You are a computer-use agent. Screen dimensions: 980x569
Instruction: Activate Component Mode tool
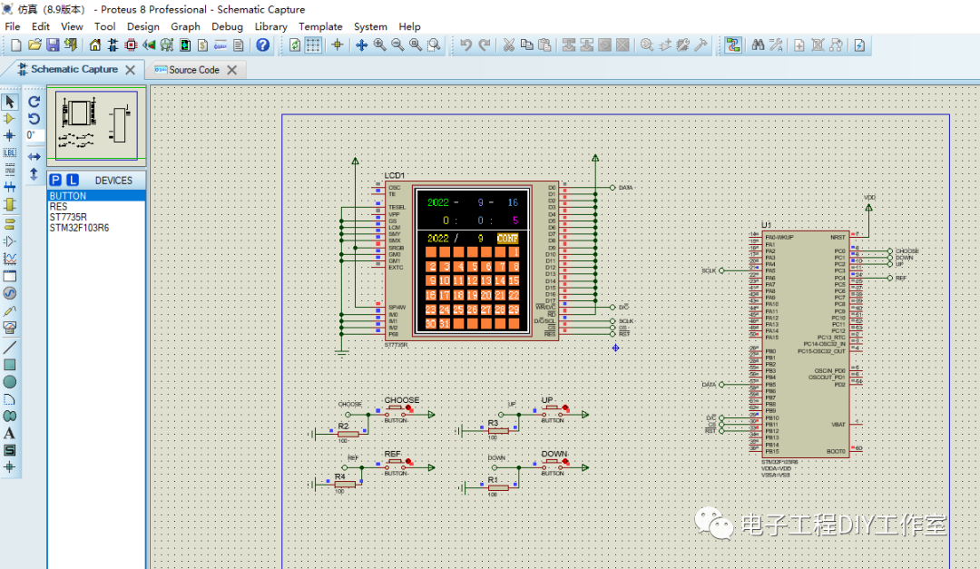pyautogui.click(x=9, y=118)
